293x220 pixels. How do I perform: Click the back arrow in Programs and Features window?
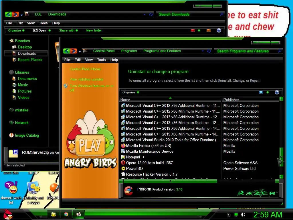66,51
